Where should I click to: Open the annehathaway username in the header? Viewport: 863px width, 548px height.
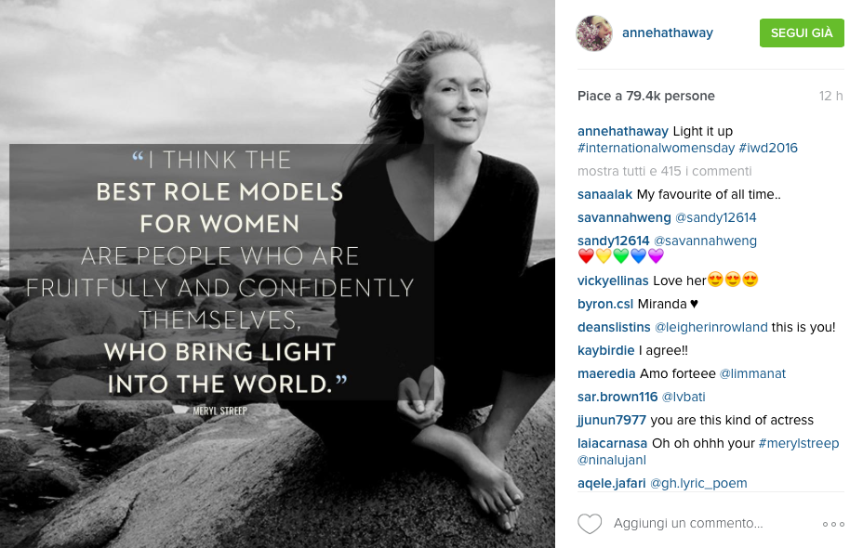[668, 33]
